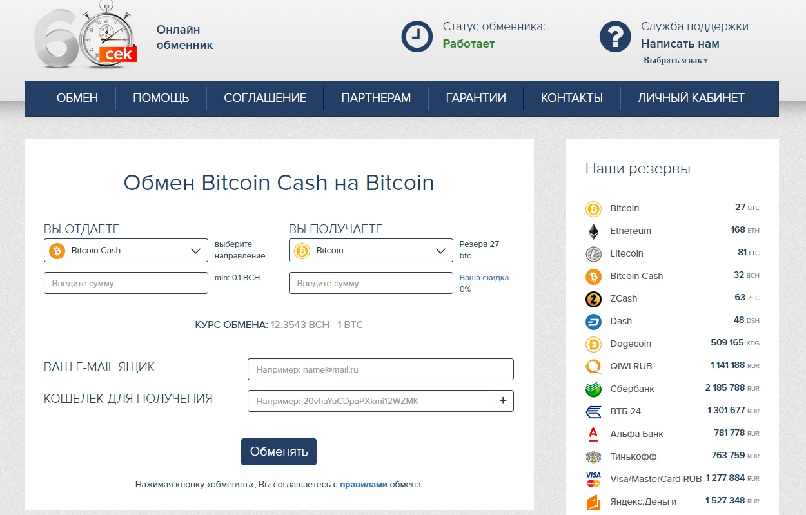This screenshot has width=806, height=515.
Task: Open the правилами exchange rules link
Action: point(364,484)
